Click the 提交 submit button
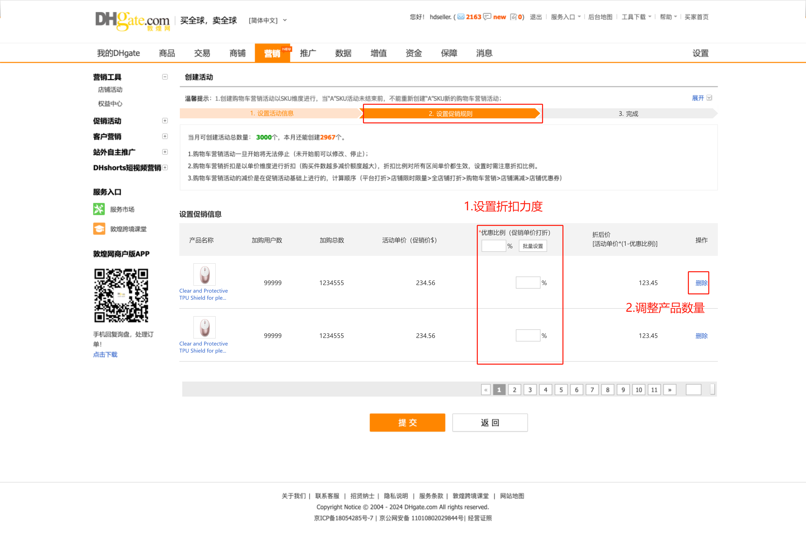Image resolution: width=806 pixels, height=550 pixels. tap(407, 422)
